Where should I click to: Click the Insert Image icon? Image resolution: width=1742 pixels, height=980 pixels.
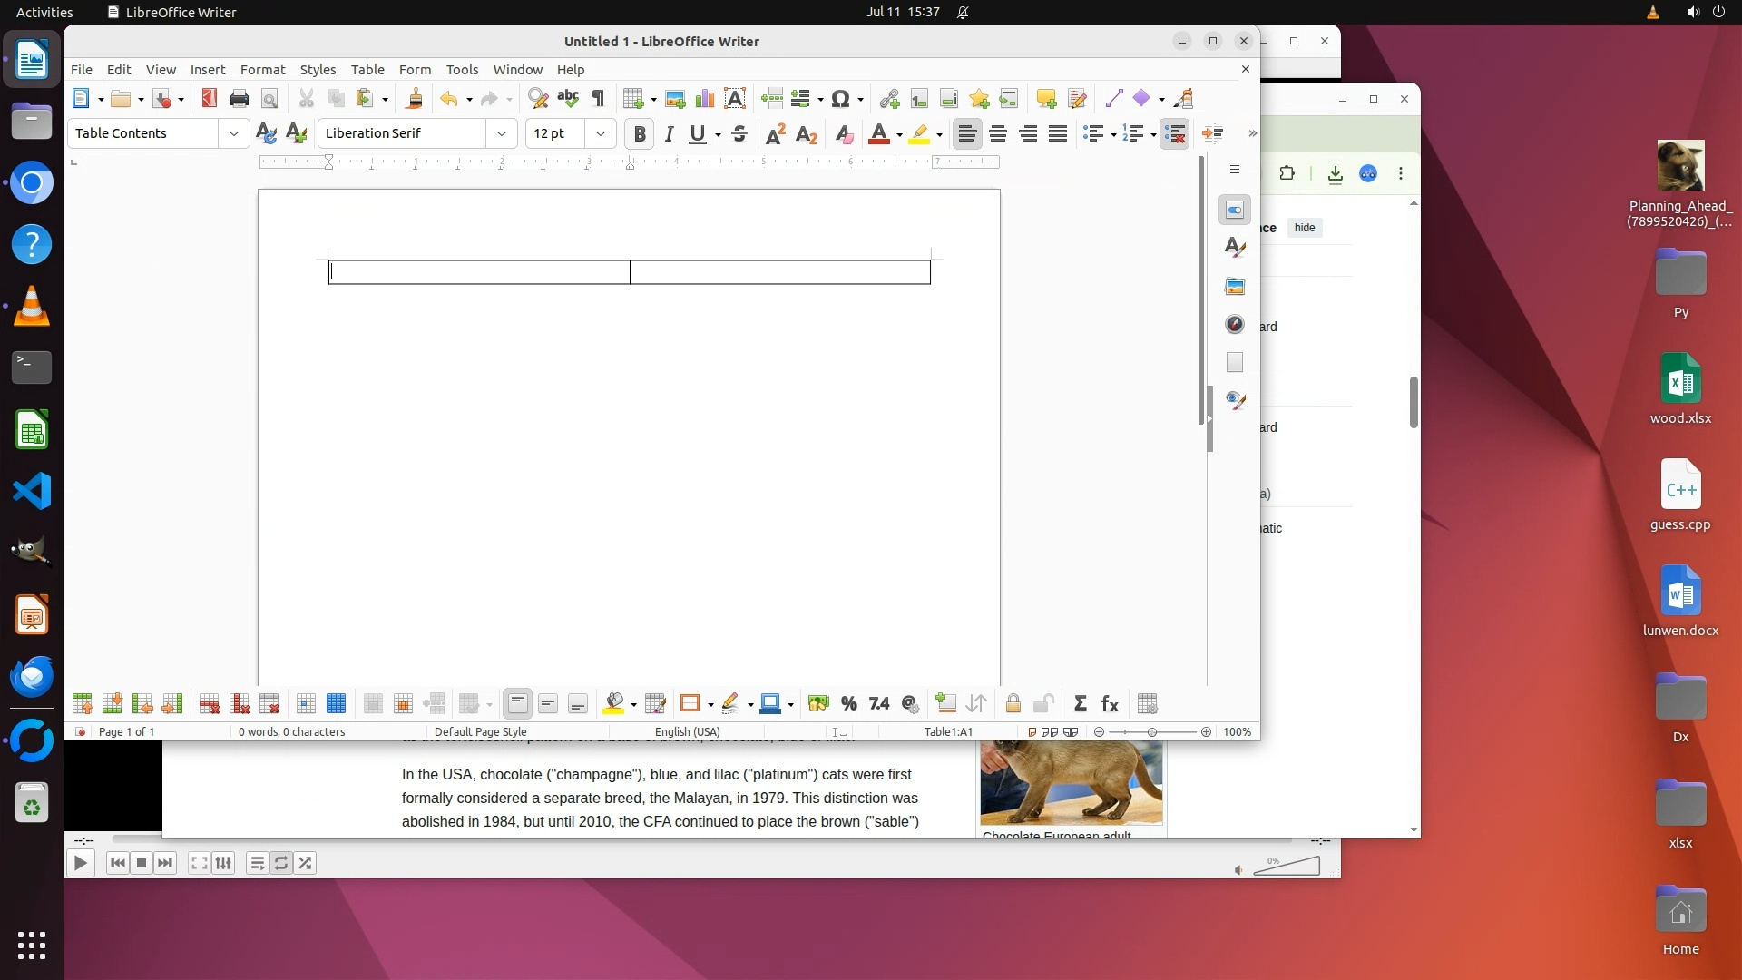pos(674,99)
